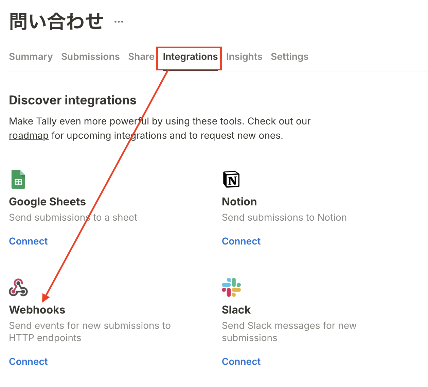Click the Slack logo icon

click(x=231, y=287)
